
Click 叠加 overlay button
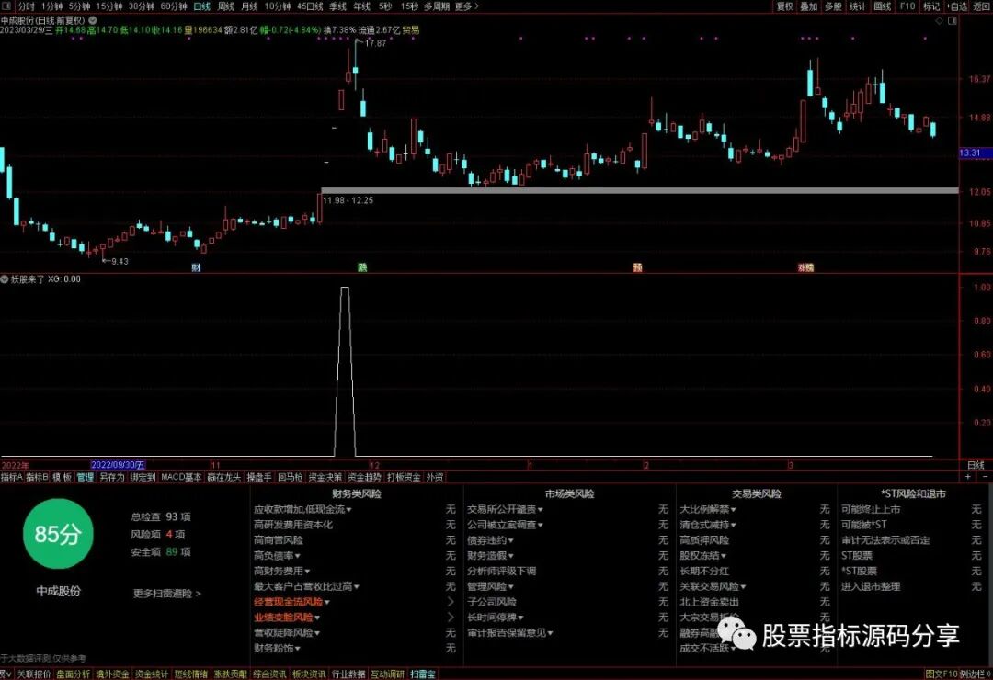(809, 6)
